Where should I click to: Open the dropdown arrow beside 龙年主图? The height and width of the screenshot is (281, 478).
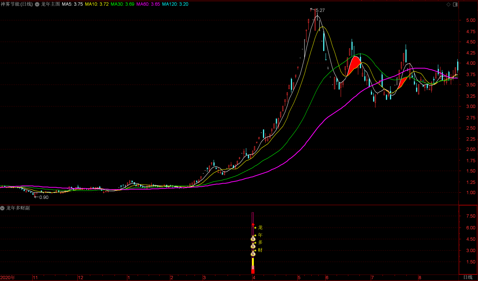click(37, 4)
